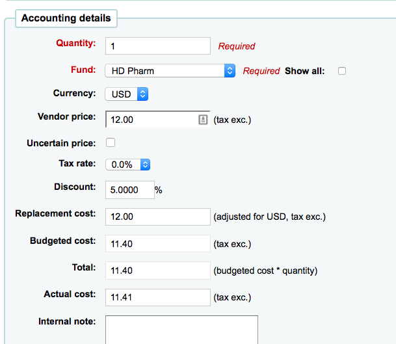Click the Accounting details section heading

(x=66, y=18)
